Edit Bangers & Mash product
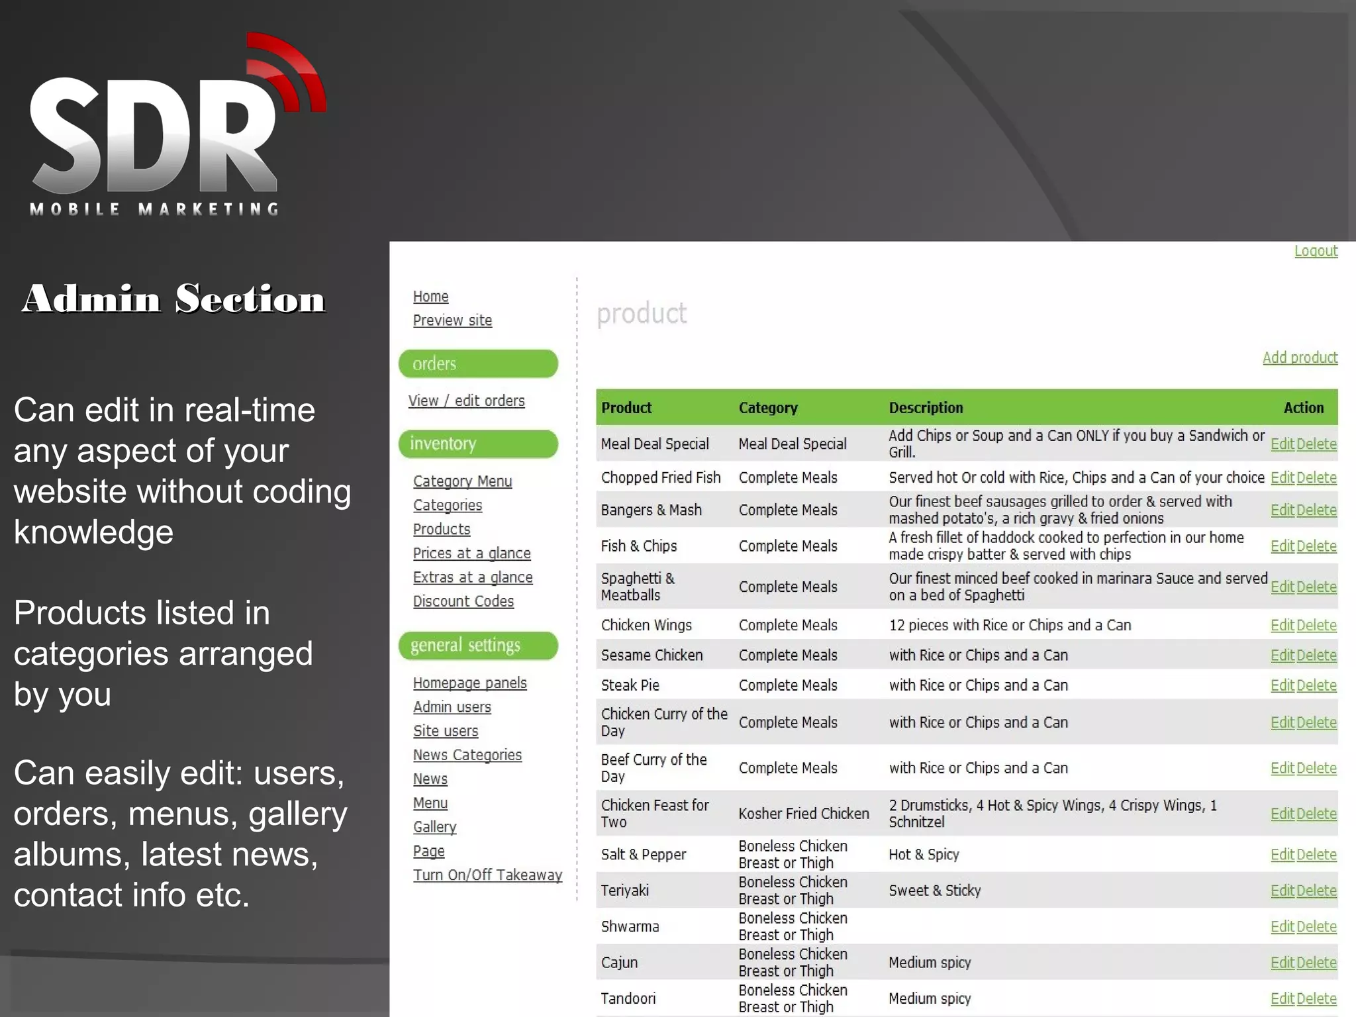The width and height of the screenshot is (1356, 1017). (1282, 510)
